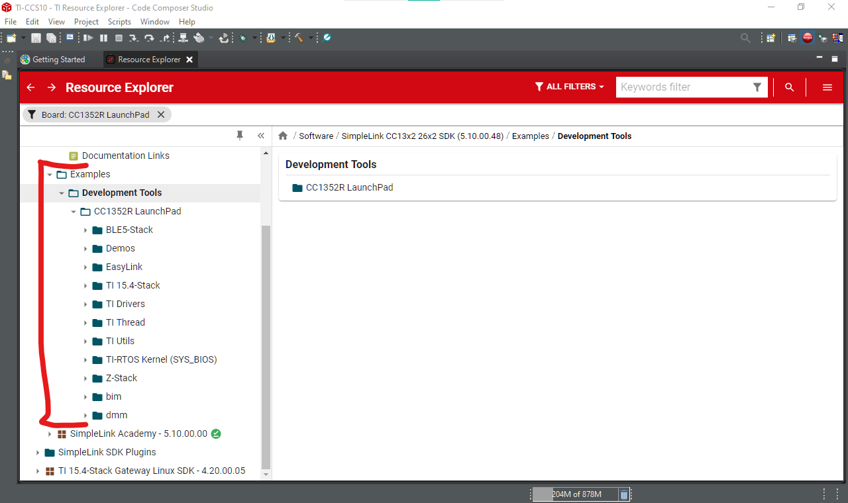The width and height of the screenshot is (848, 503).
Task: Go forward with the Resource Explorer right arrow
Action: pyautogui.click(x=52, y=87)
